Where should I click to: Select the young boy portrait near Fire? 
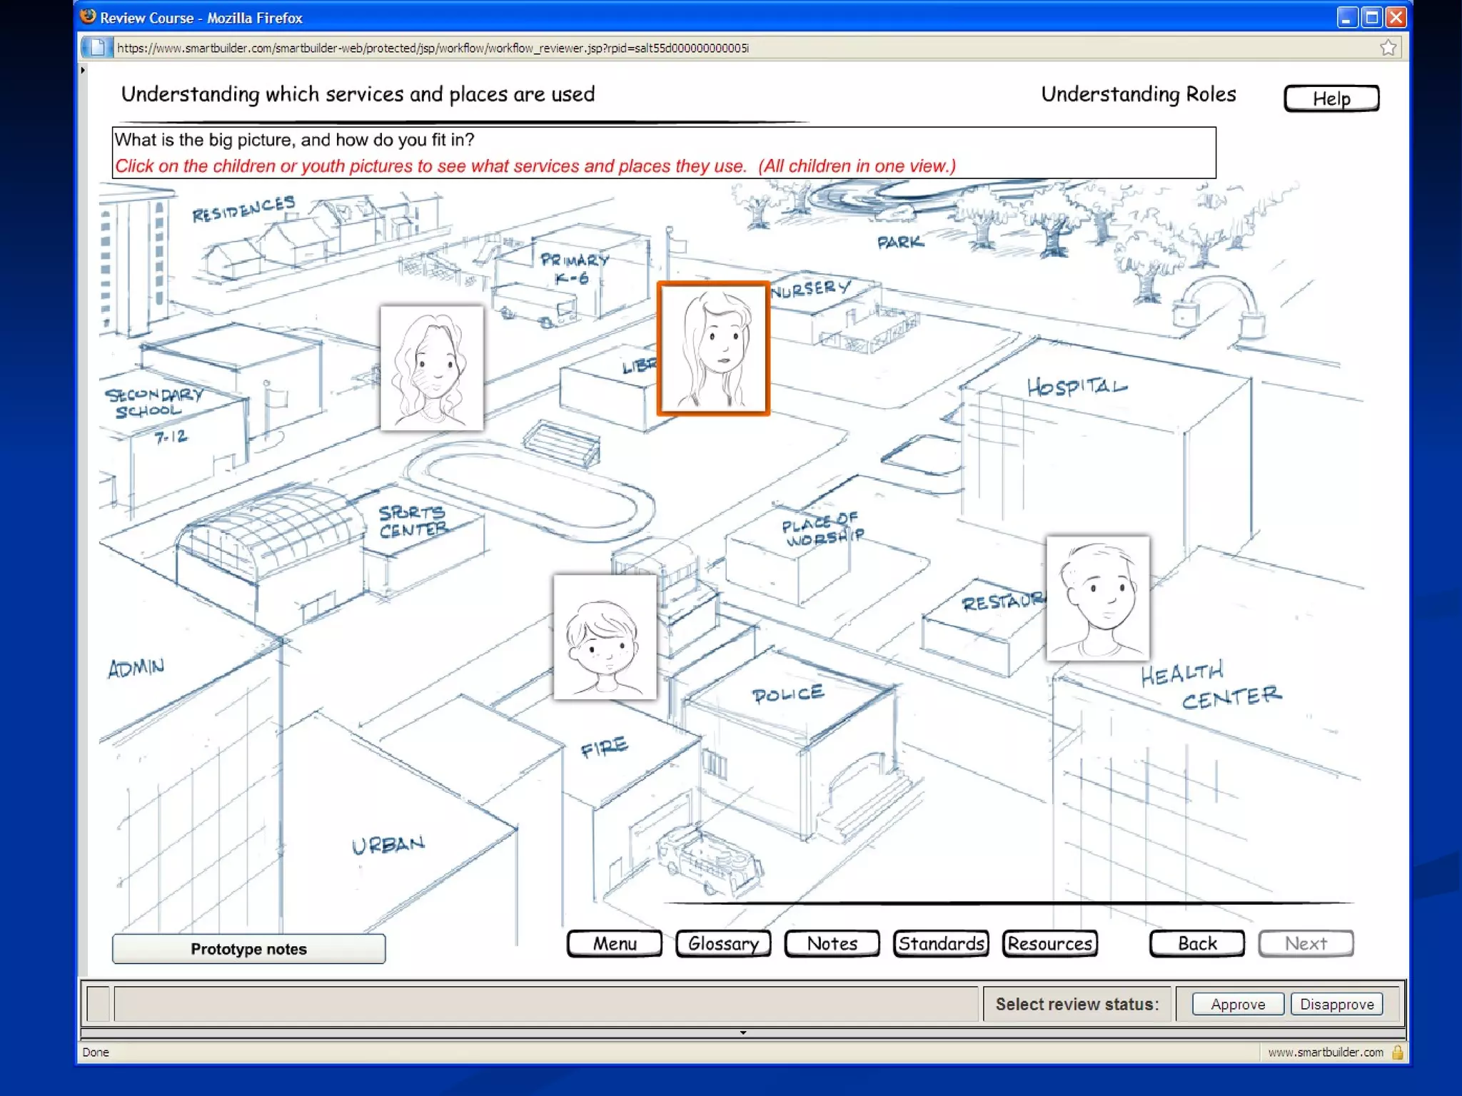click(605, 636)
